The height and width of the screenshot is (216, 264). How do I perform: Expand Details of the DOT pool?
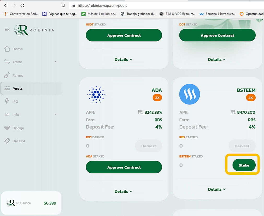217,60
